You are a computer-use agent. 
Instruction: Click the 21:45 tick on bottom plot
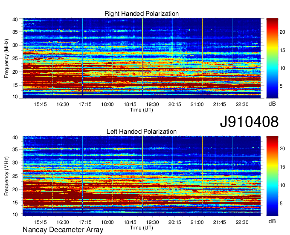[219, 222]
